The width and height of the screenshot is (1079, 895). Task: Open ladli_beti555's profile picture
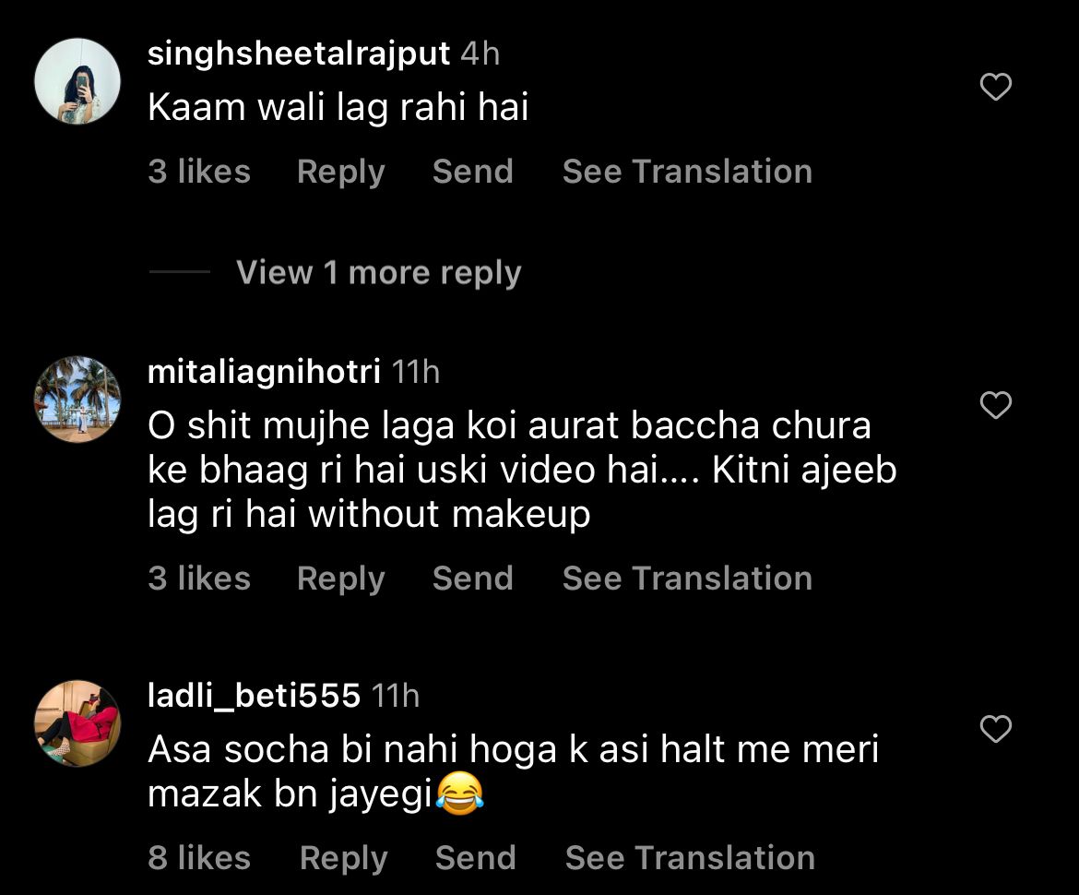77,723
